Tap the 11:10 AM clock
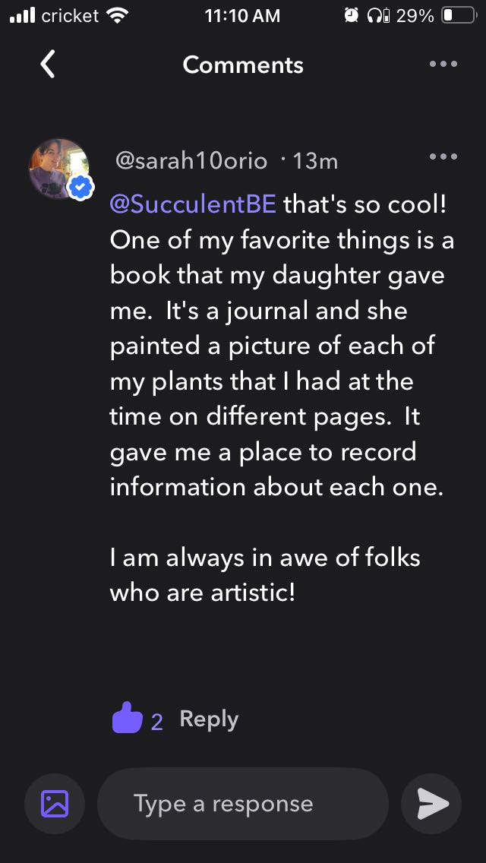The height and width of the screenshot is (863, 486). point(242,15)
